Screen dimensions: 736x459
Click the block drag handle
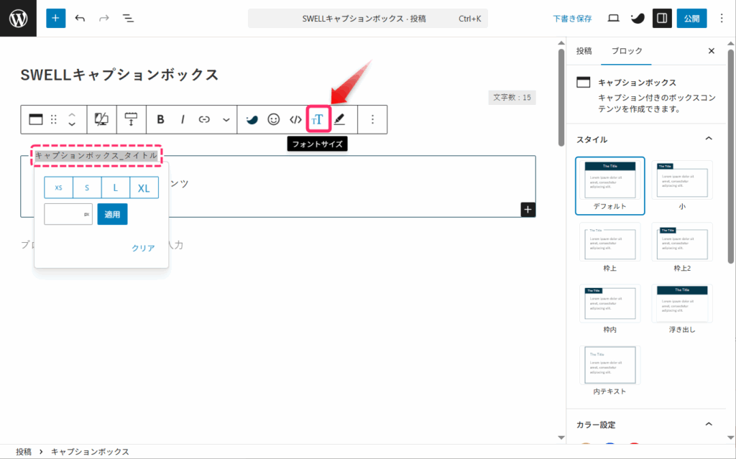[x=53, y=119]
